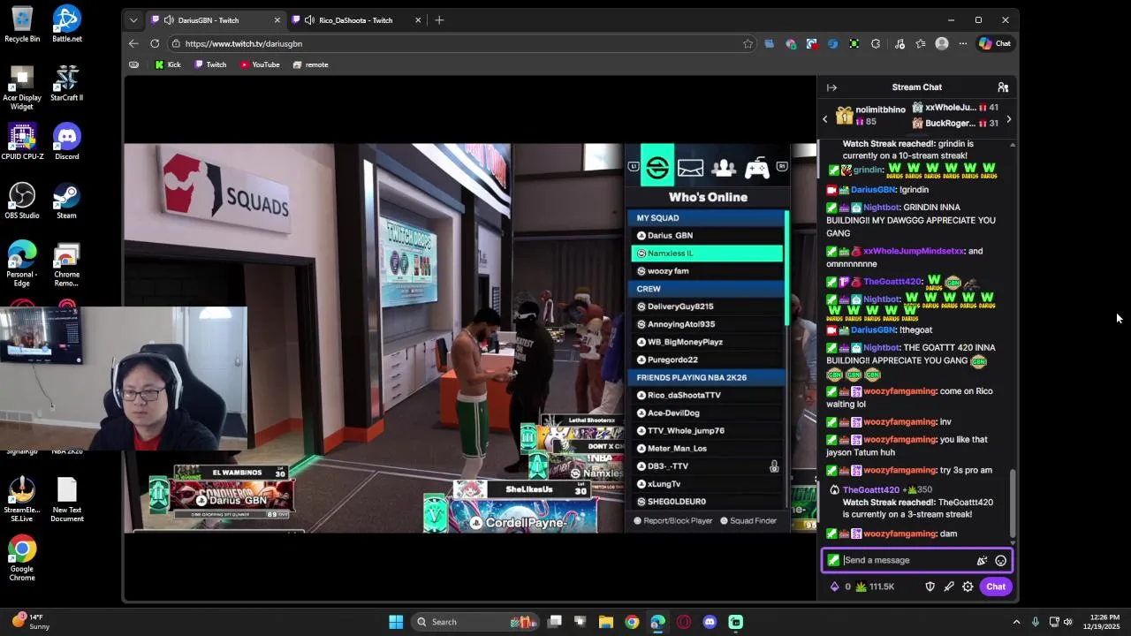The width and height of the screenshot is (1131, 636).
Task: Open the StarCraft II desktop shortcut
Action: tap(67, 83)
